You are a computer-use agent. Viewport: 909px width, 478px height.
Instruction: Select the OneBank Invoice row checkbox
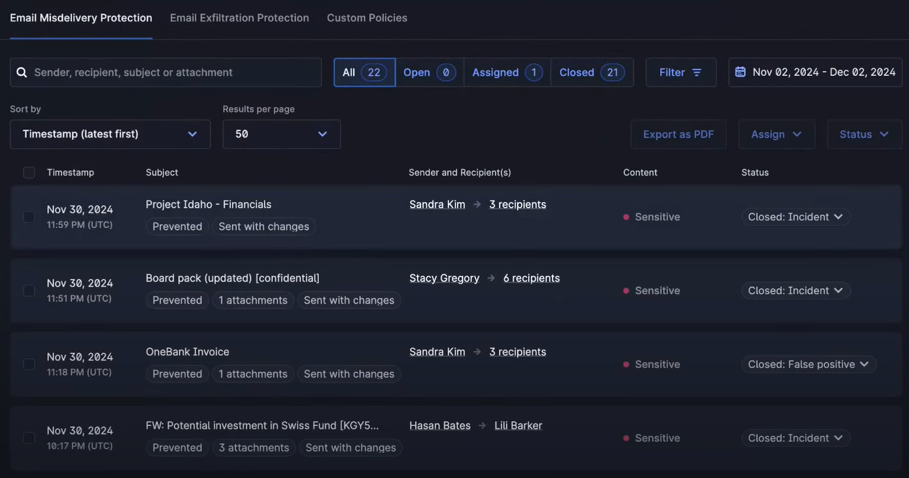click(29, 364)
